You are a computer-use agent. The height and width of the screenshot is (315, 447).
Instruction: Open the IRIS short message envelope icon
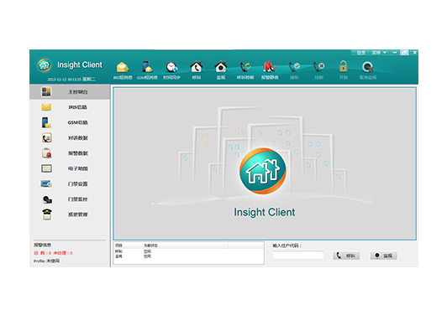(123, 68)
